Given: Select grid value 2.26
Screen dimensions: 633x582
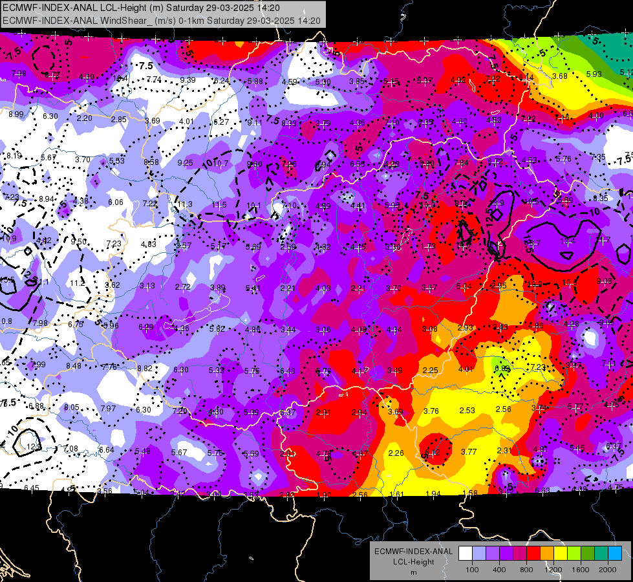Looking at the screenshot, I should (396, 453).
